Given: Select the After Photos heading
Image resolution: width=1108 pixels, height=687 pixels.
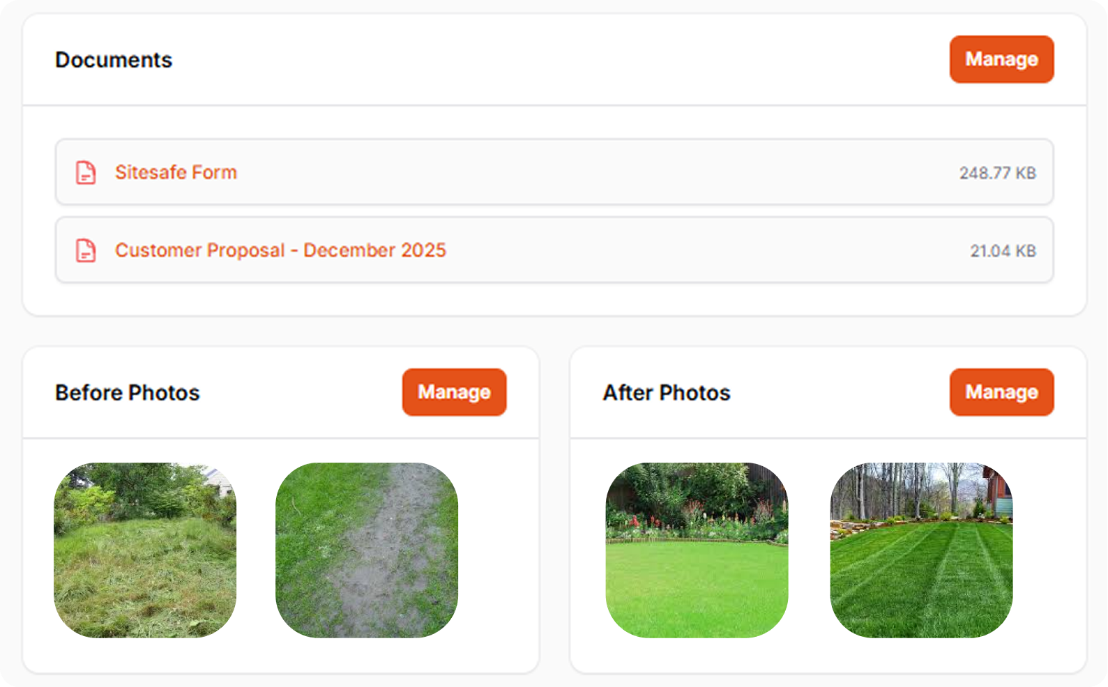Looking at the screenshot, I should 667,393.
